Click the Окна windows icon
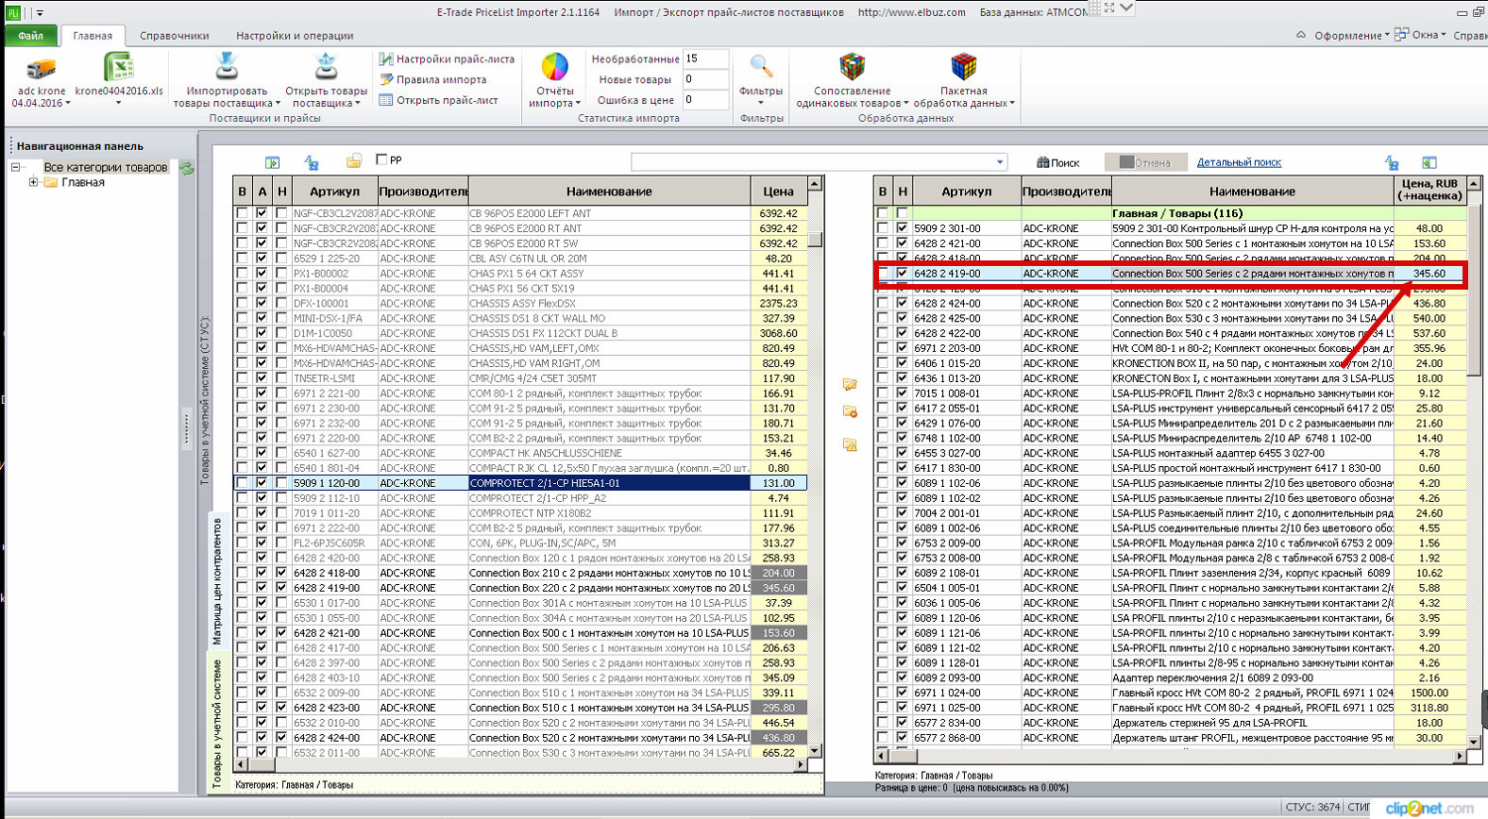 click(1401, 34)
